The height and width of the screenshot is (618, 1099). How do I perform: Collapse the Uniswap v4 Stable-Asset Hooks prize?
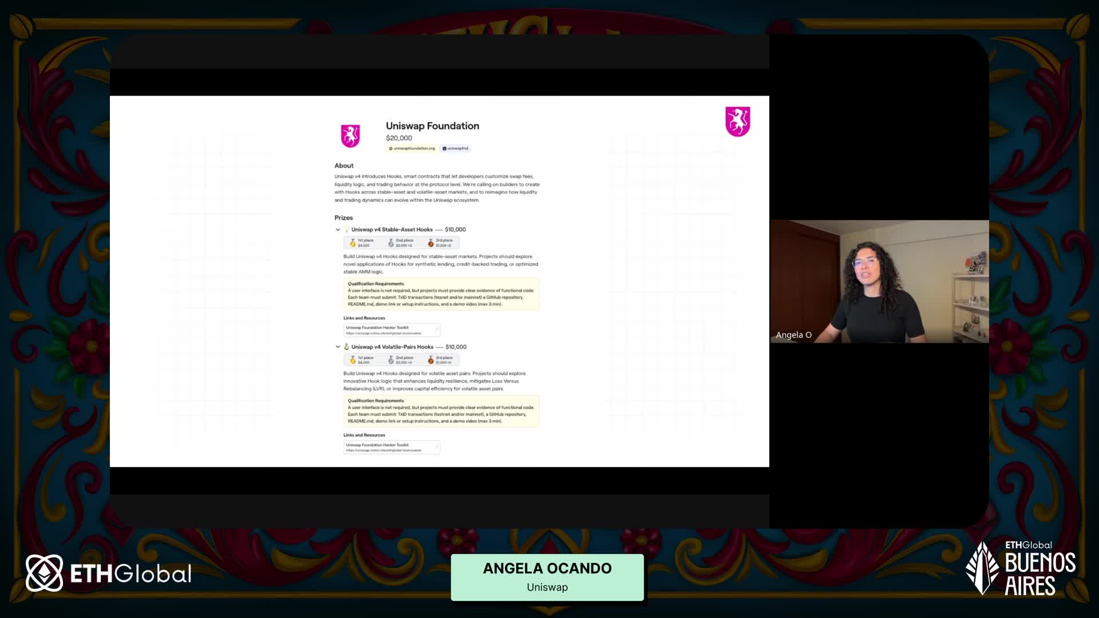click(338, 230)
